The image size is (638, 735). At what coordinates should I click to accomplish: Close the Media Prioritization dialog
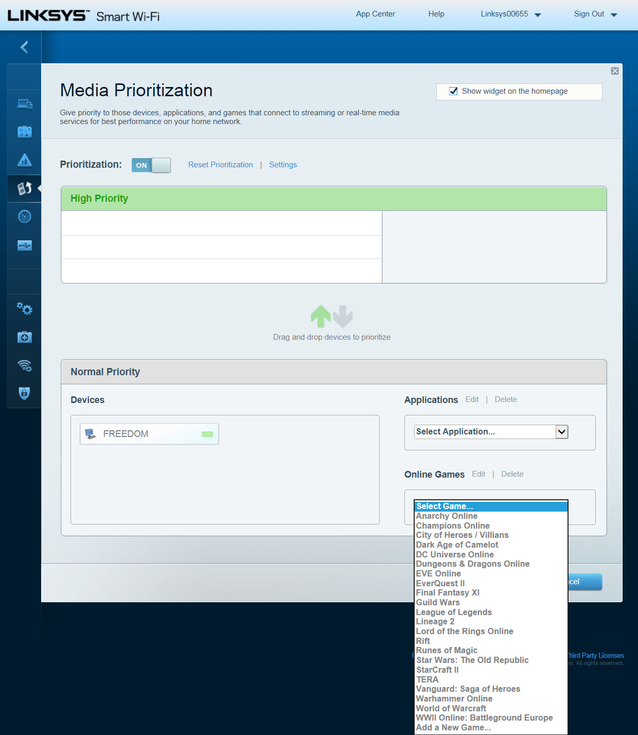(x=615, y=71)
